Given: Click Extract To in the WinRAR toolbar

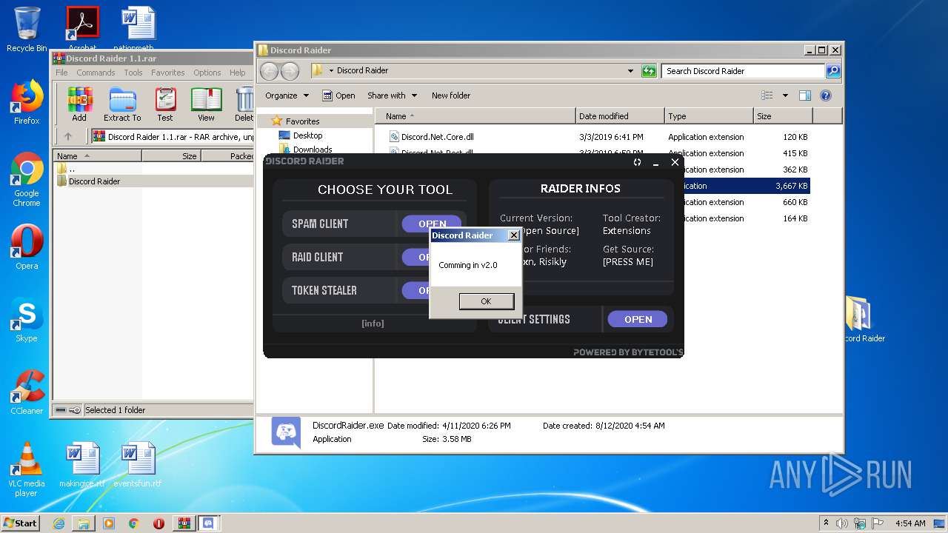Looking at the screenshot, I should (122, 104).
